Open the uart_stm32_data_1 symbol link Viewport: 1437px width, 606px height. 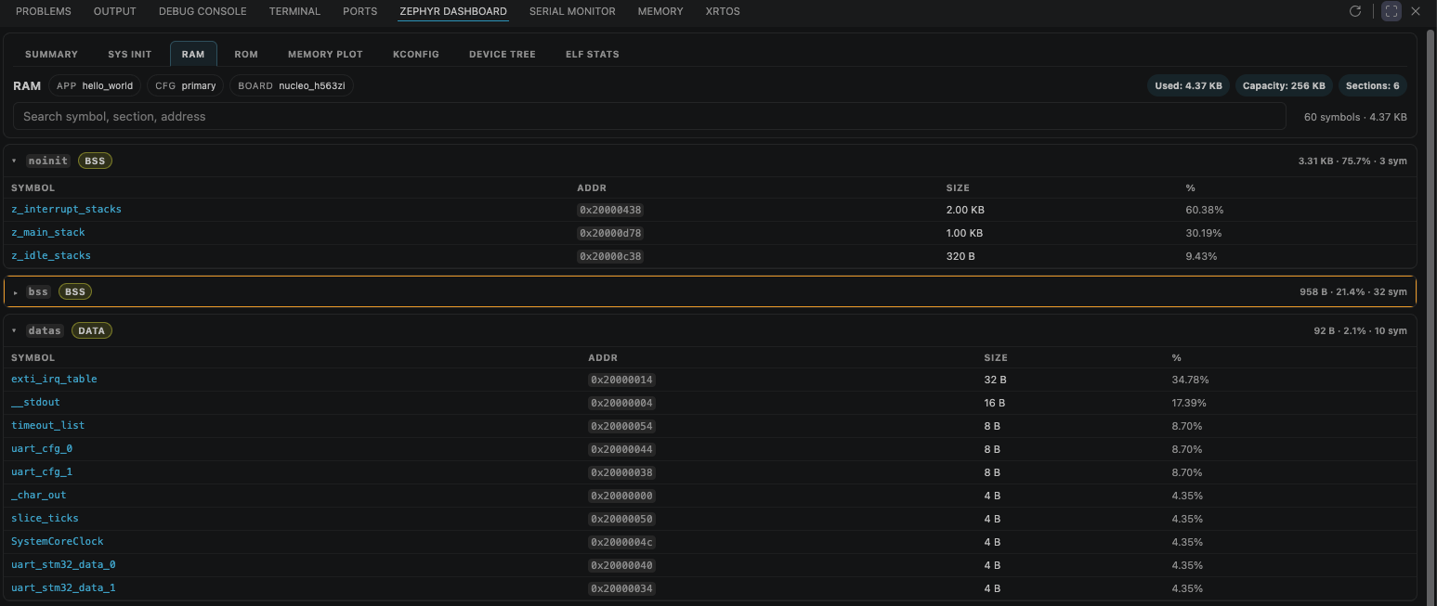tap(63, 587)
